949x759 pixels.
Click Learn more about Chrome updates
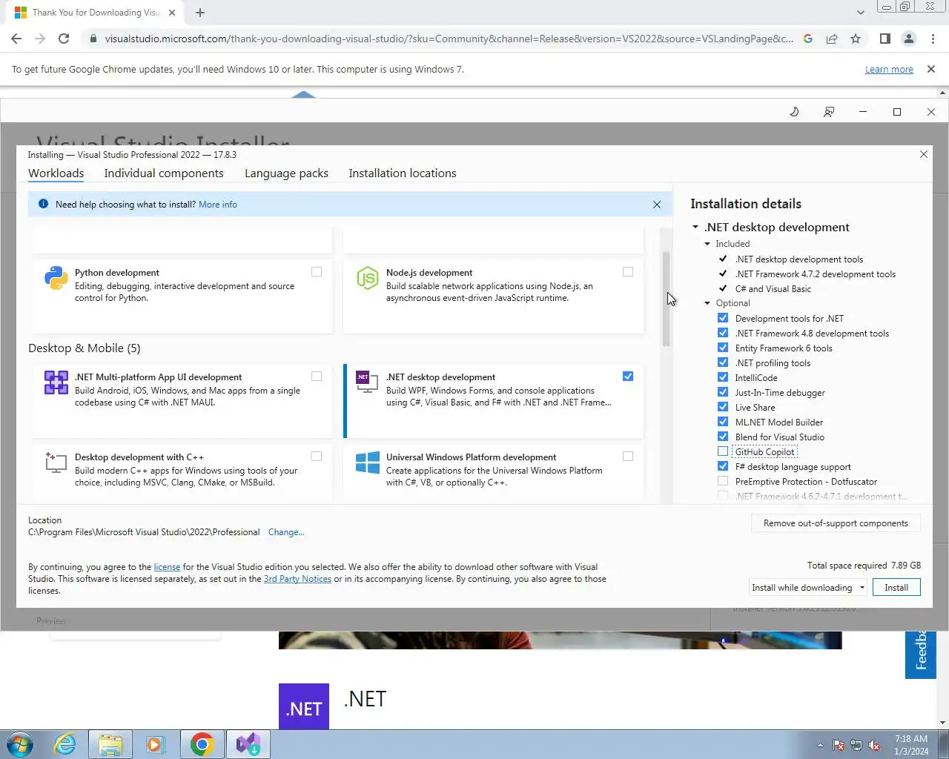[889, 70]
